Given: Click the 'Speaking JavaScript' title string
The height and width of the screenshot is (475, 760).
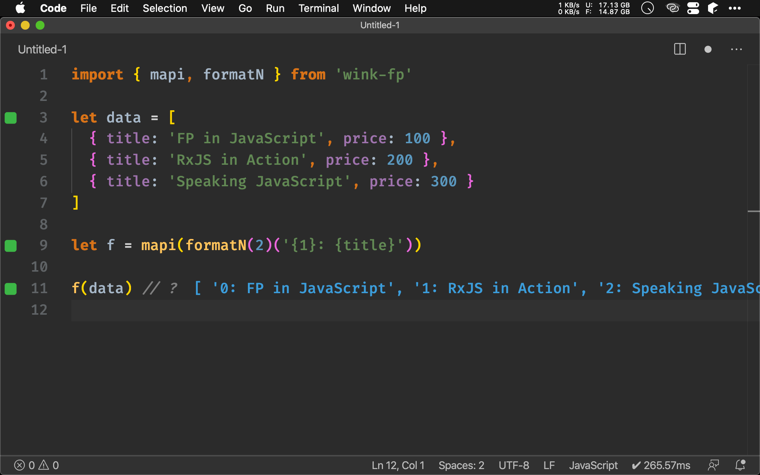Looking at the screenshot, I should click(x=259, y=181).
